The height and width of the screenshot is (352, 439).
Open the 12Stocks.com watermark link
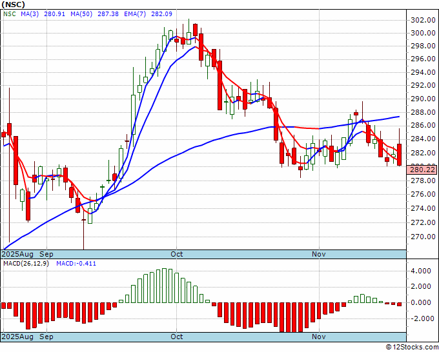coord(413,347)
